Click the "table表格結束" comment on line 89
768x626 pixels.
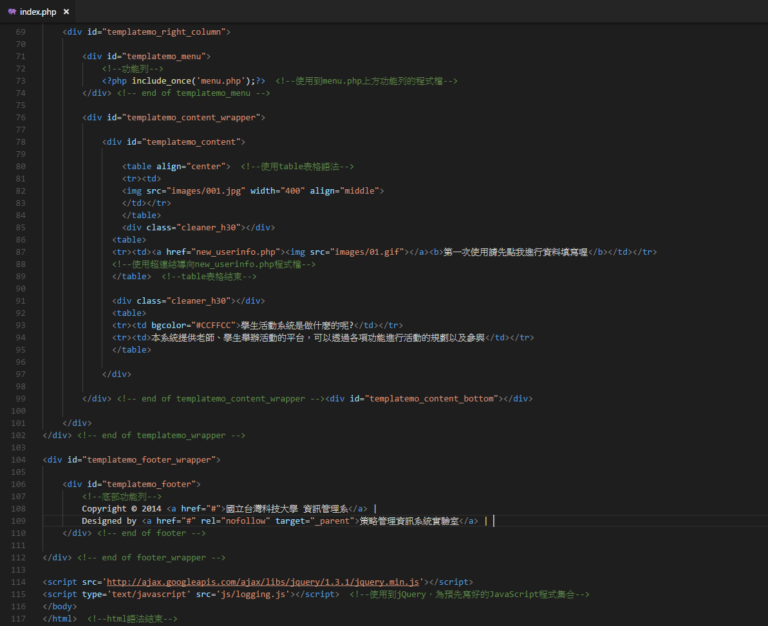point(209,277)
